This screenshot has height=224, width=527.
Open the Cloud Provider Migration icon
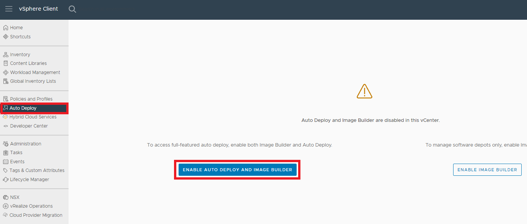pyautogui.click(x=5, y=215)
